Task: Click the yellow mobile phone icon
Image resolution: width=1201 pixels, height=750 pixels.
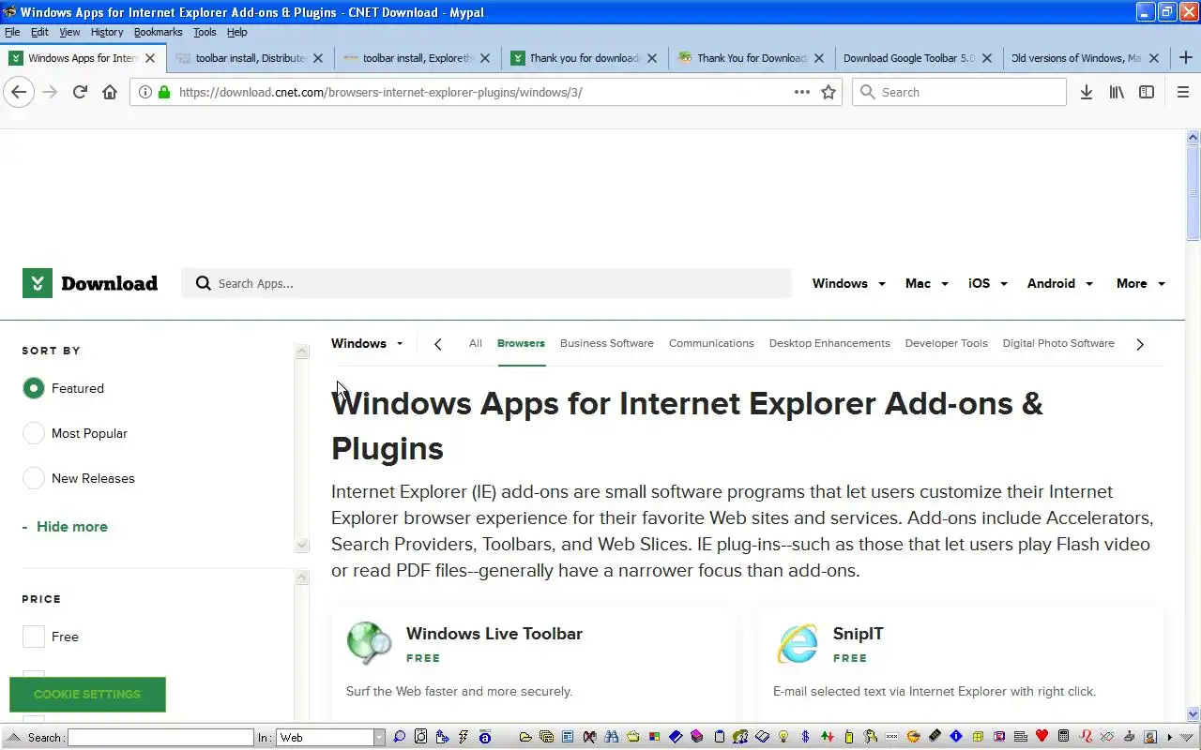Action: click(x=849, y=737)
